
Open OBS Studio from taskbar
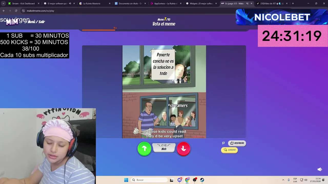tap(195, 180)
